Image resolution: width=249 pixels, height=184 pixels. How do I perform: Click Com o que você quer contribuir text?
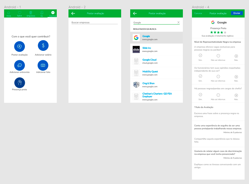[x=31, y=37]
